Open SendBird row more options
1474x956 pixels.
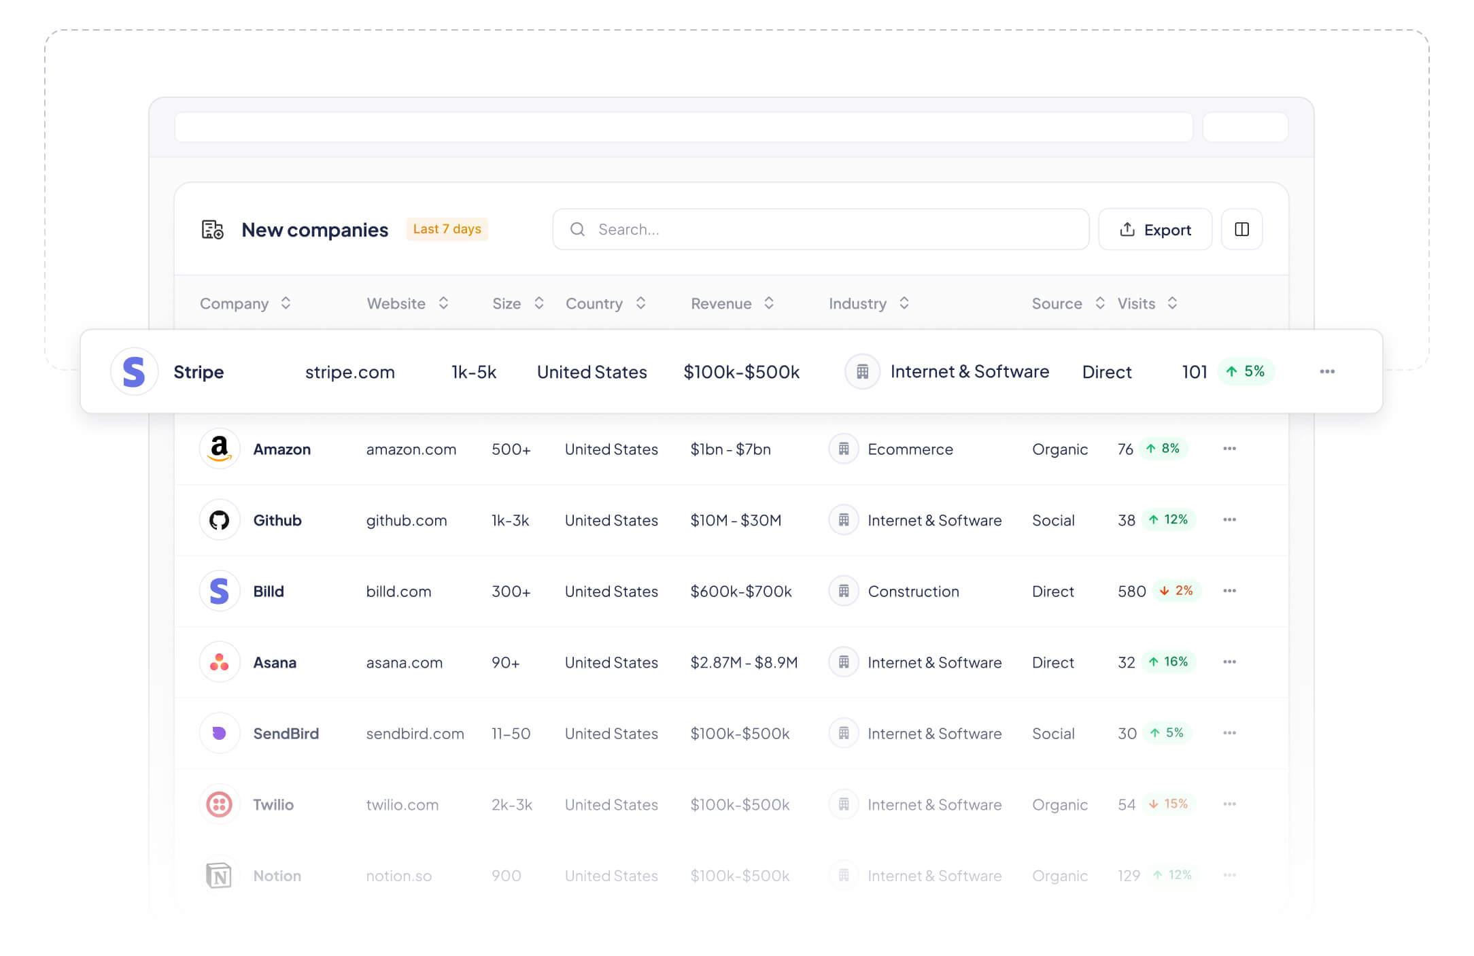(x=1229, y=733)
